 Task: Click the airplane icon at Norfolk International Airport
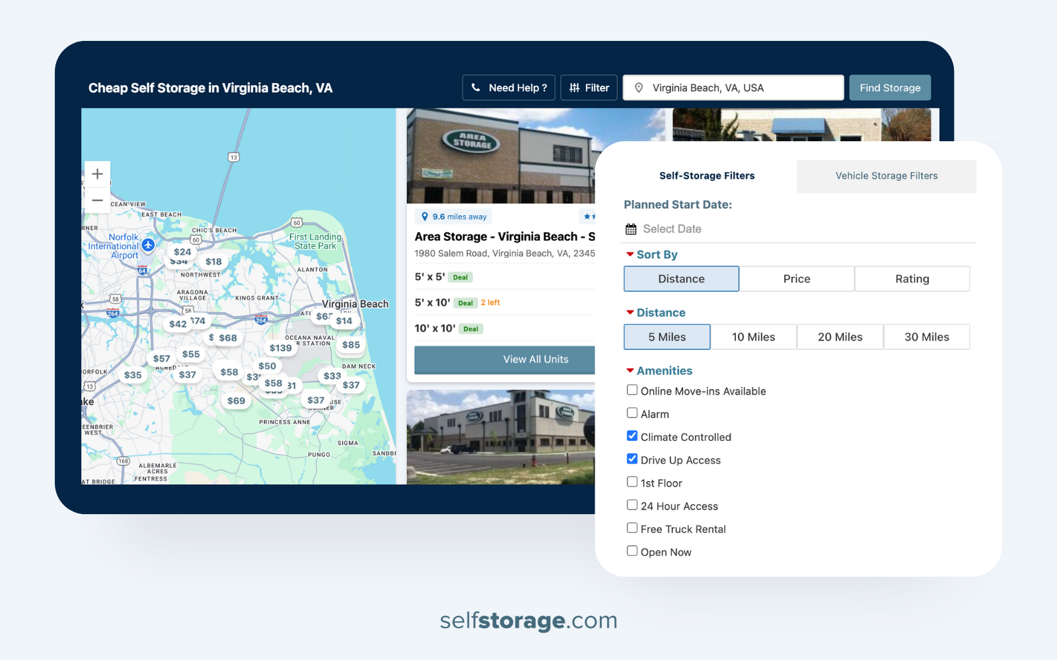148,246
